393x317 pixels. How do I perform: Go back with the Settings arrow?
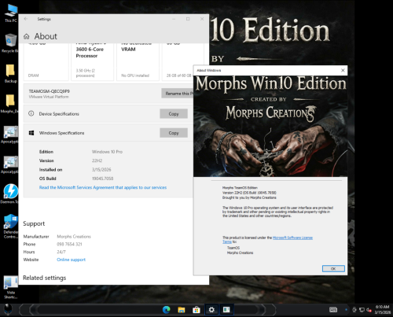click(26, 19)
